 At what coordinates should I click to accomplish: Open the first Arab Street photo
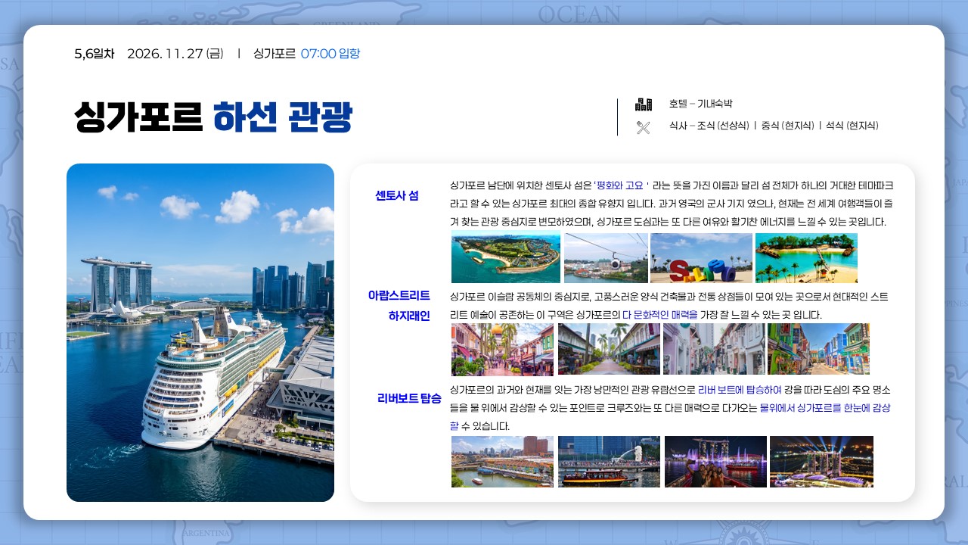pos(502,349)
